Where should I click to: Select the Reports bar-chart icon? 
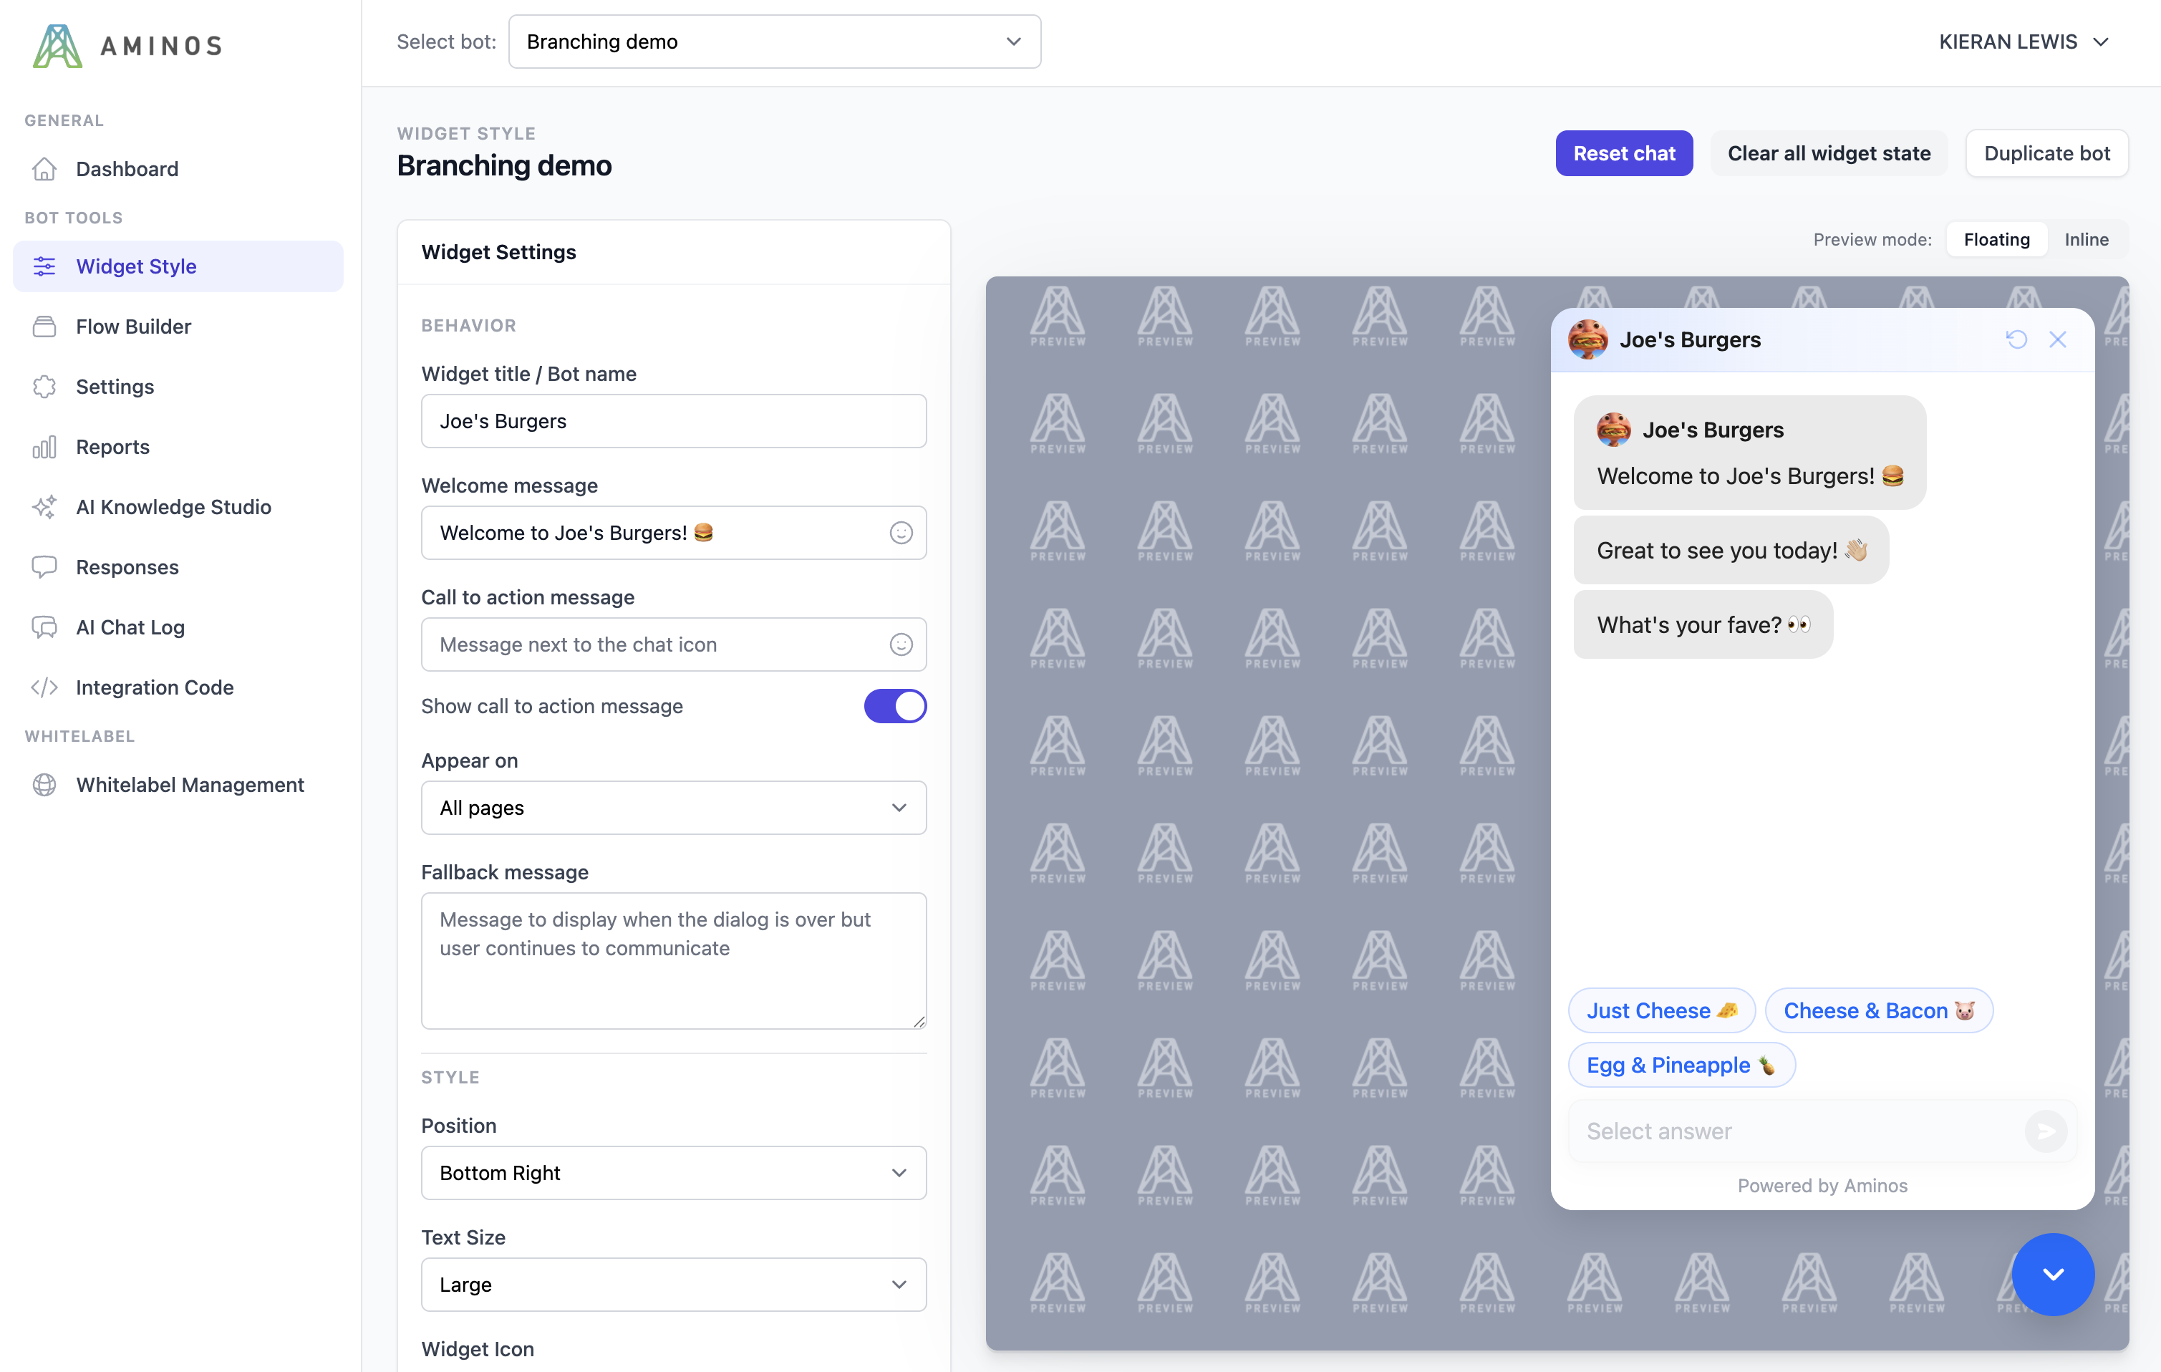pyautogui.click(x=45, y=446)
